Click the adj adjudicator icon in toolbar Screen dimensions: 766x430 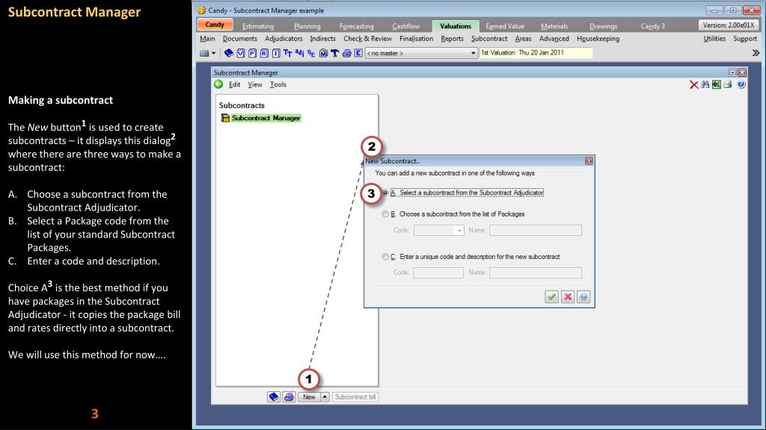tap(299, 53)
